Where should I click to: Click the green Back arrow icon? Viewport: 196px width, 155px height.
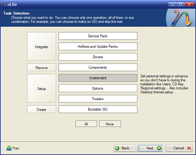[117, 148]
